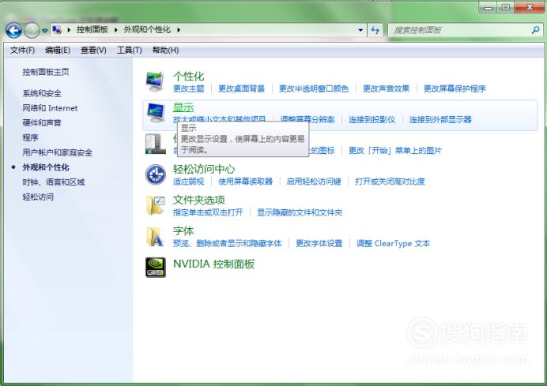Expand the arrow after 控制面板 breadcrumb
The image size is (547, 386).
(116, 30)
